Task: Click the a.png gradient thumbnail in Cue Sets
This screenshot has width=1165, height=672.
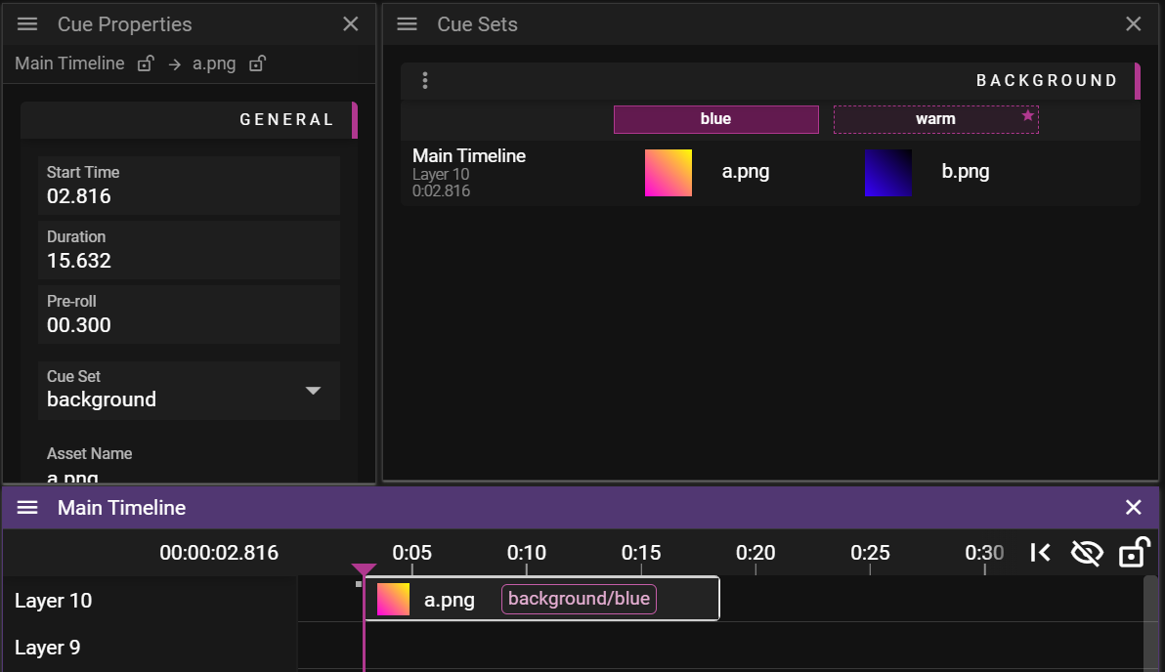Action: (x=668, y=173)
